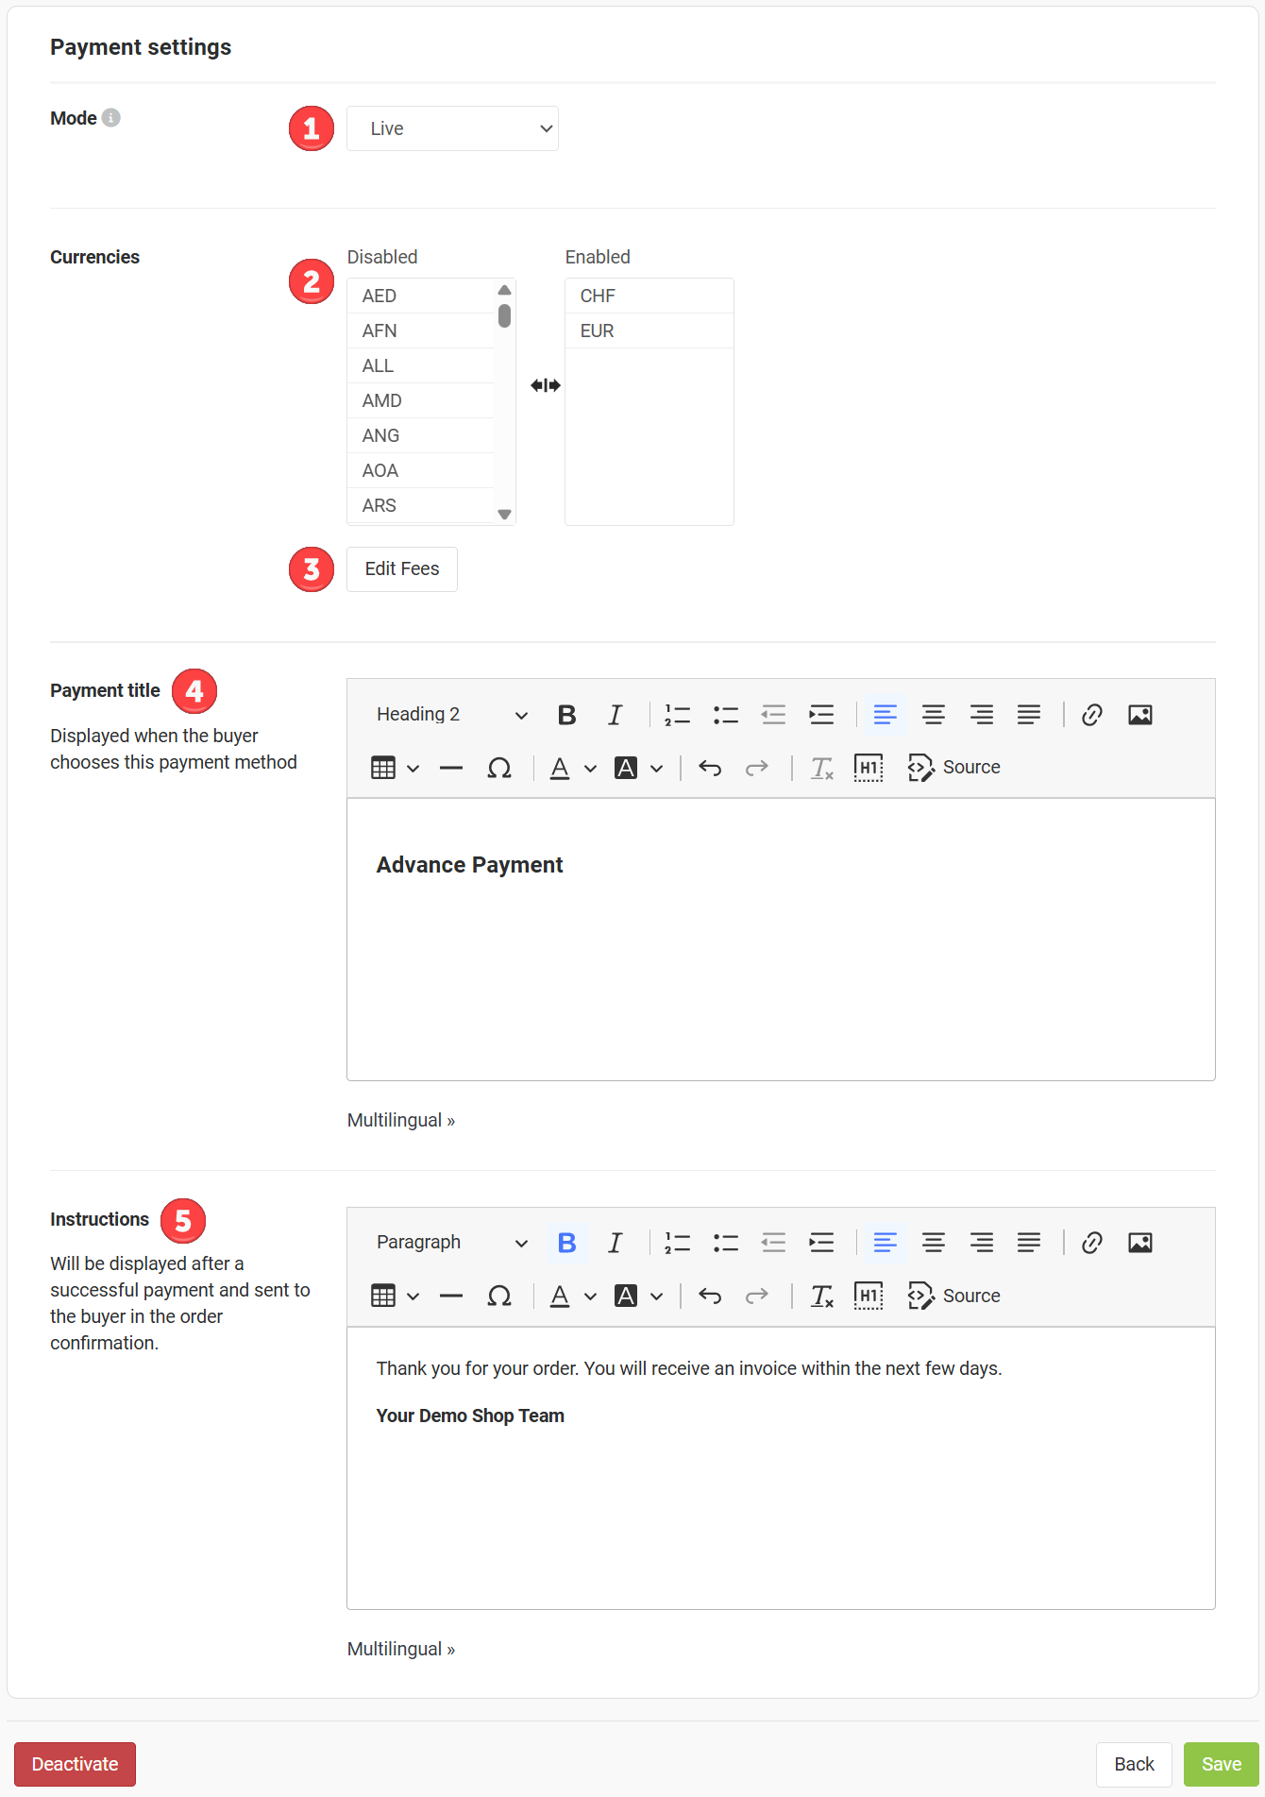The image size is (1265, 1797).
Task: Insert an image in Instructions editor
Action: point(1139,1243)
